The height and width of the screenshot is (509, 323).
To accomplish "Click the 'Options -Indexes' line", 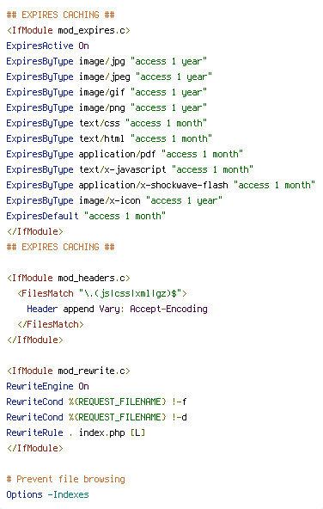I will coord(47,494).
